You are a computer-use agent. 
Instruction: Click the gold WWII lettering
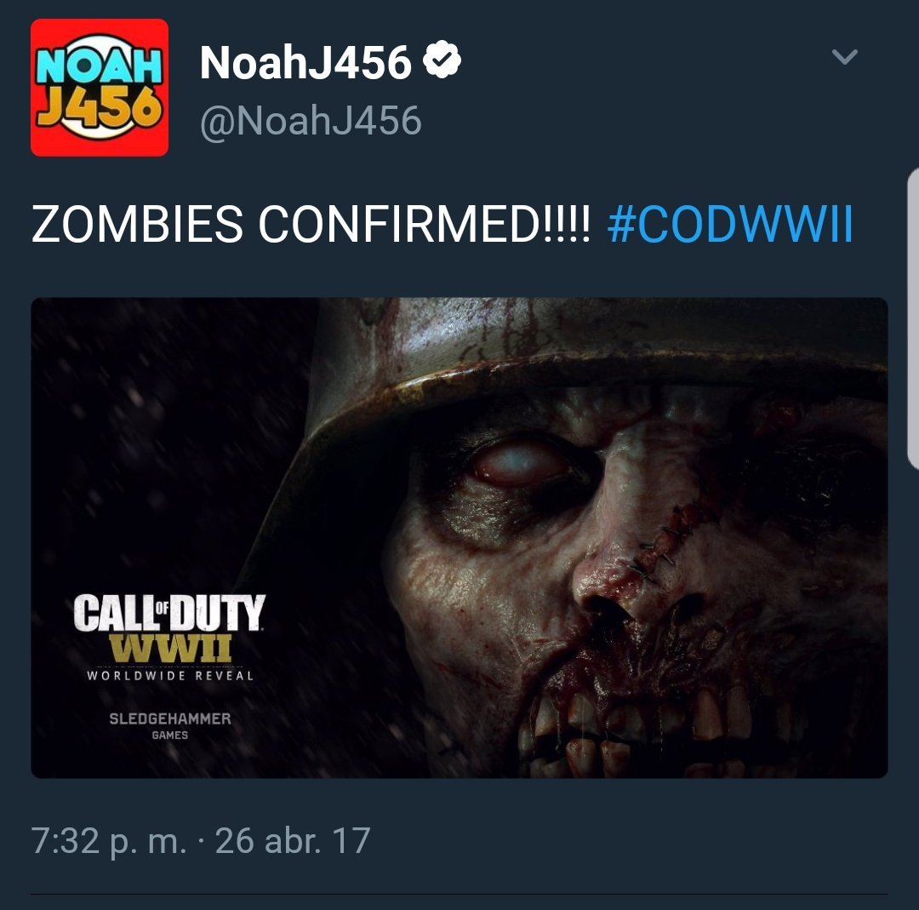click(x=170, y=648)
